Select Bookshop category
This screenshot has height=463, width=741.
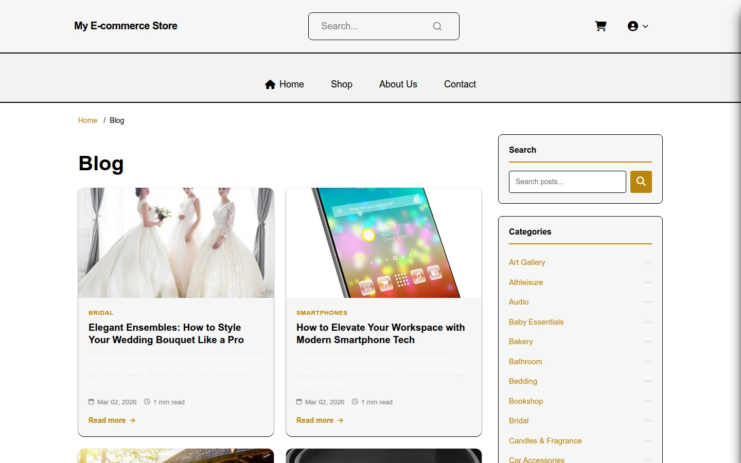[x=526, y=401]
